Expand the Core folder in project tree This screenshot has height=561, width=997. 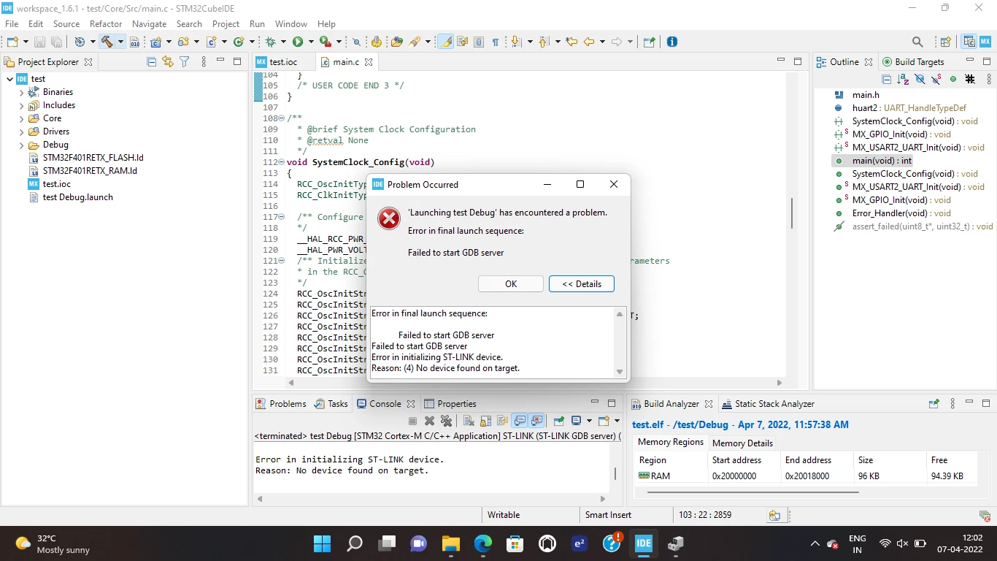tap(22, 118)
